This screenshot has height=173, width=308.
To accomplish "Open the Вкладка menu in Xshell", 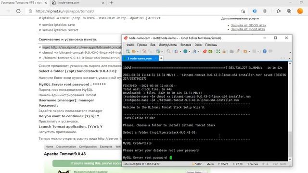I will pyautogui.click(x=186, y=45).
